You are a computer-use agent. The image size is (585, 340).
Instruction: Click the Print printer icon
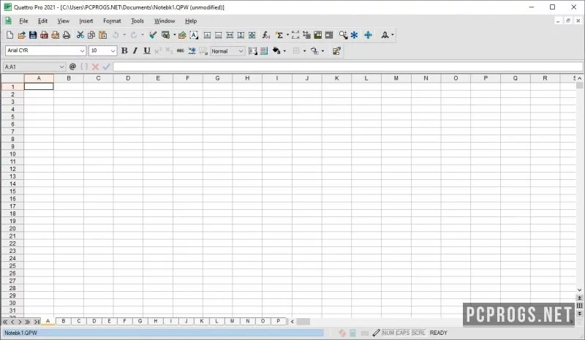point(67,35)
